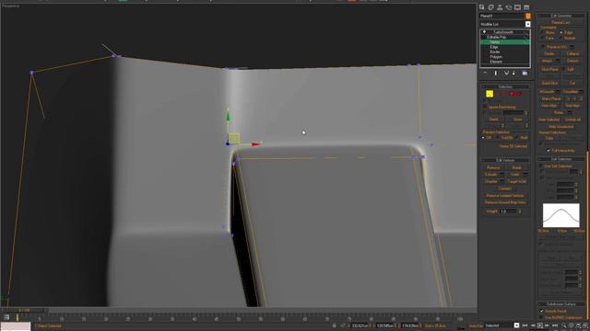Viewport: 590px width, 331px height.
Task: Click the Zoom viewport navigation icon
Action: (x=564, y=325)
